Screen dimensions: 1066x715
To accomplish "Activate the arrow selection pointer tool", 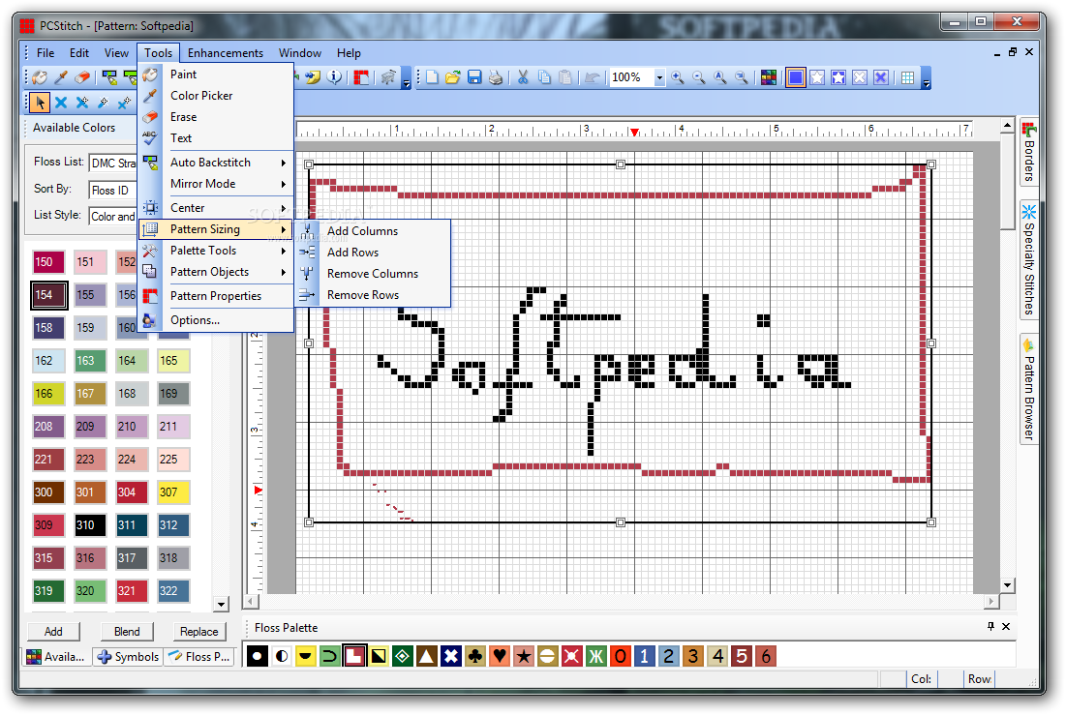I will pos(40,103).
